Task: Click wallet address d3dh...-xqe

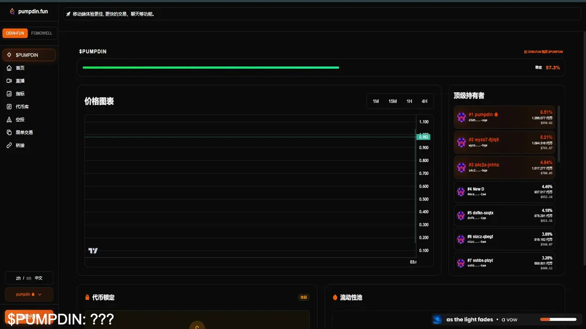Action: pos(478,120)
